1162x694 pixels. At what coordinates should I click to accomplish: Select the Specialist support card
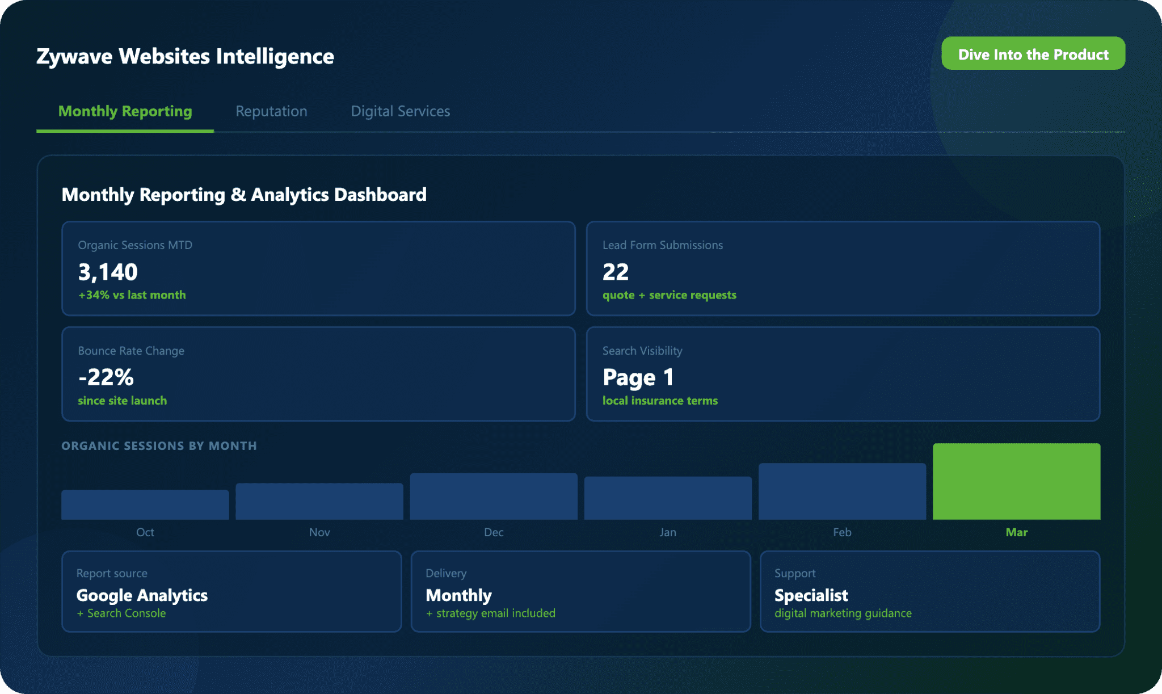929,591
